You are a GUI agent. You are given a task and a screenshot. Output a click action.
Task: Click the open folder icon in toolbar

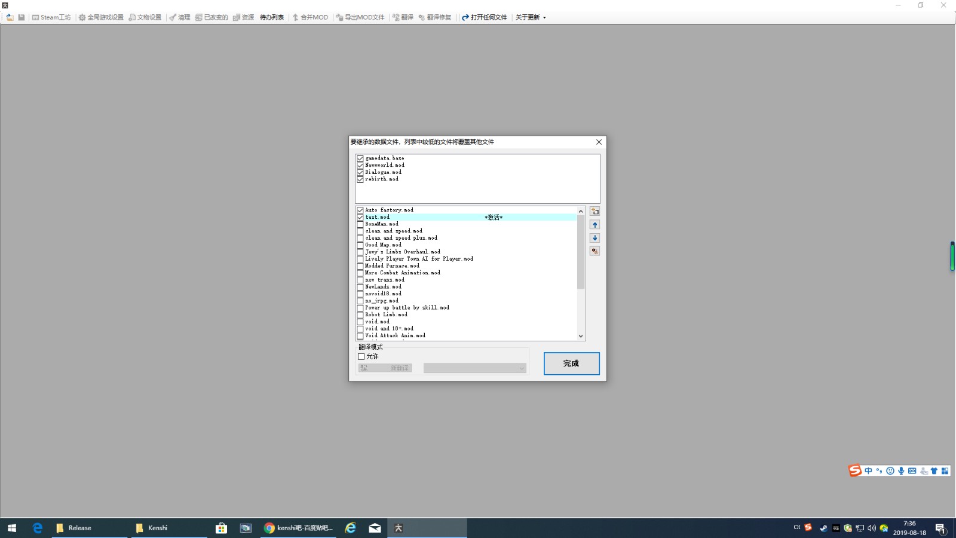(10, 17)
